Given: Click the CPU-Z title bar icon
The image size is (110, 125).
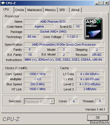Looking at the screenshot, I should click(x=3, y=3).
